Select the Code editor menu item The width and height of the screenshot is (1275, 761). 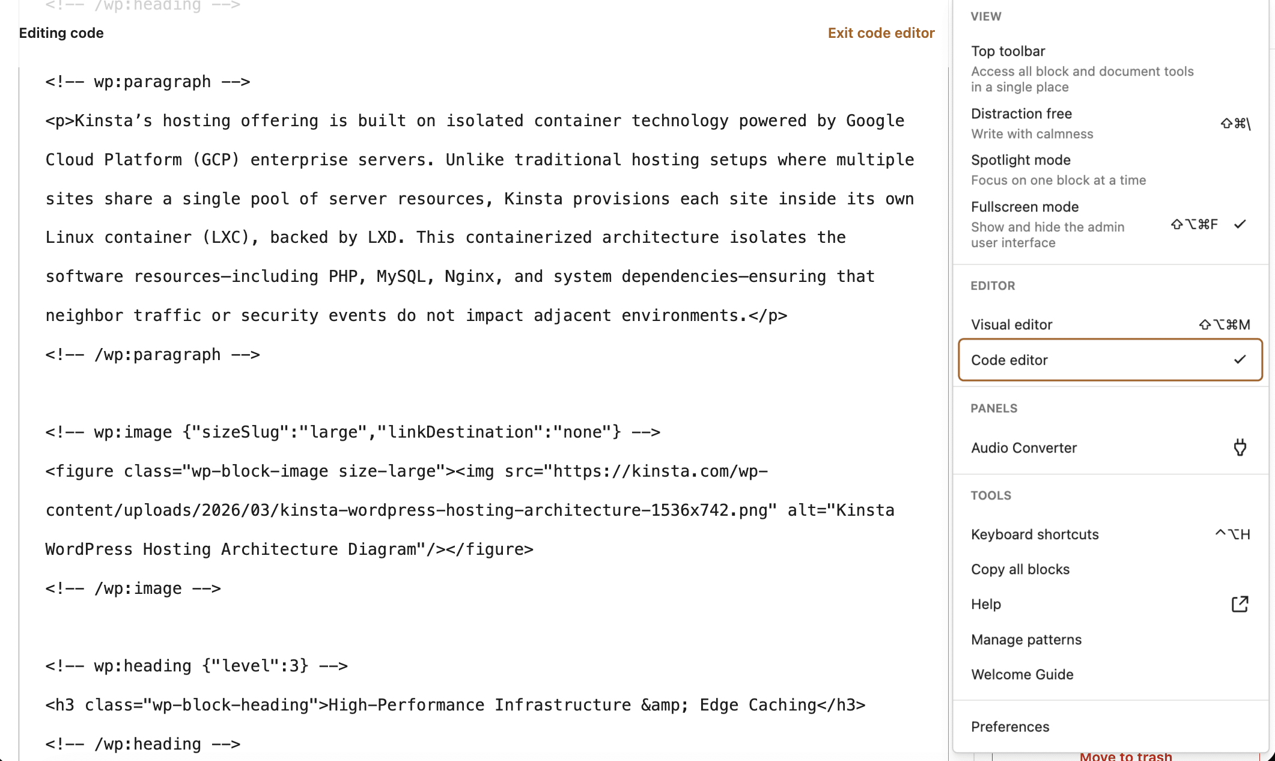click(1110, 360)
